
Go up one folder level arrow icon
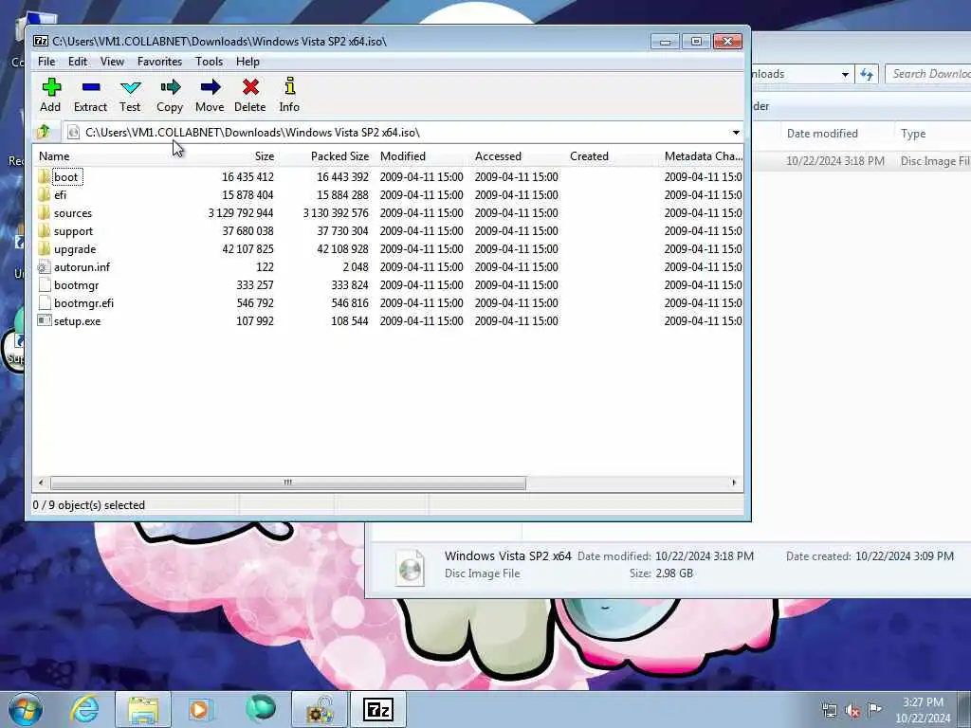click(x=44, y=132)
